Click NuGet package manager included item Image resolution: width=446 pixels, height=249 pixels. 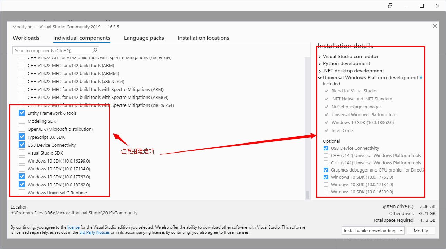356,107
